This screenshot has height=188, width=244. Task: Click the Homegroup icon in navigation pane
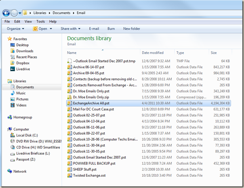[x=10, y=117]
